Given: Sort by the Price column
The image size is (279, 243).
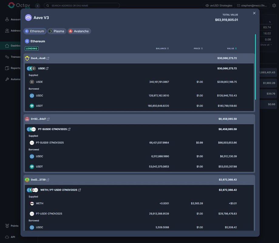Looking at the screenshot, I should 198,49.
